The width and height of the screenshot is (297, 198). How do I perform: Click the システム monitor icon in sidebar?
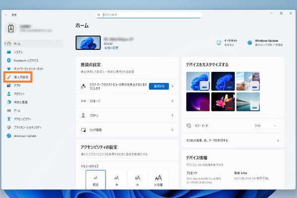point(9,52)
